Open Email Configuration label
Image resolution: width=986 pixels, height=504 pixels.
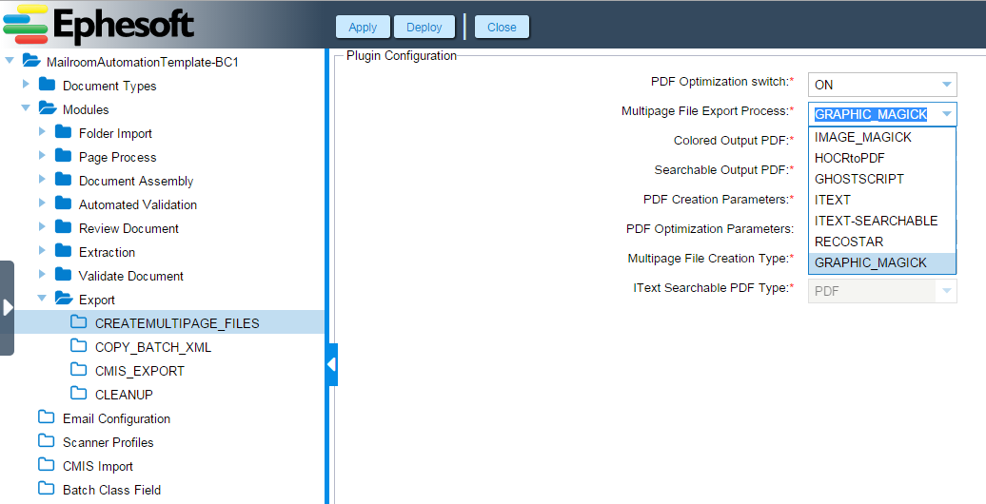coord(116,418)
